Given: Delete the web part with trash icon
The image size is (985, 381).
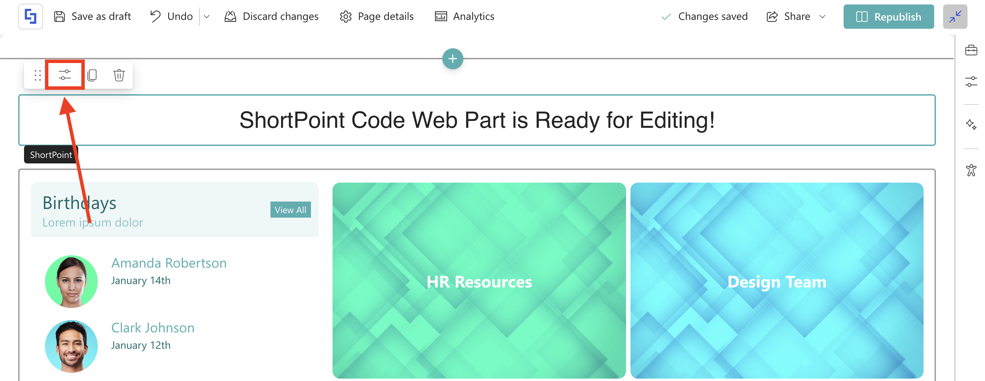Looking at the screenshot, I should pyautogui.click(x=119, y=75).
